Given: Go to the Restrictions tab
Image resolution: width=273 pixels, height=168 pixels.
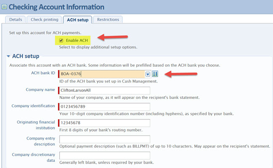Looking at the screenshot, I should pyautogui.click(x=108, y=19).
